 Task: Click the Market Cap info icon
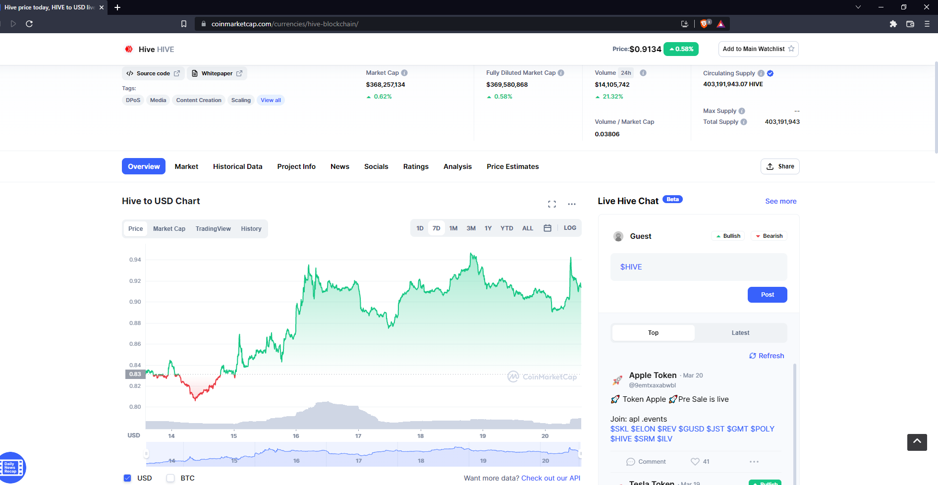click(404, 73)
